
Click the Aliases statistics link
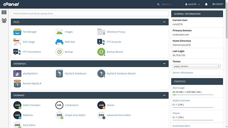pyautogui.click(x=176, y=113)
